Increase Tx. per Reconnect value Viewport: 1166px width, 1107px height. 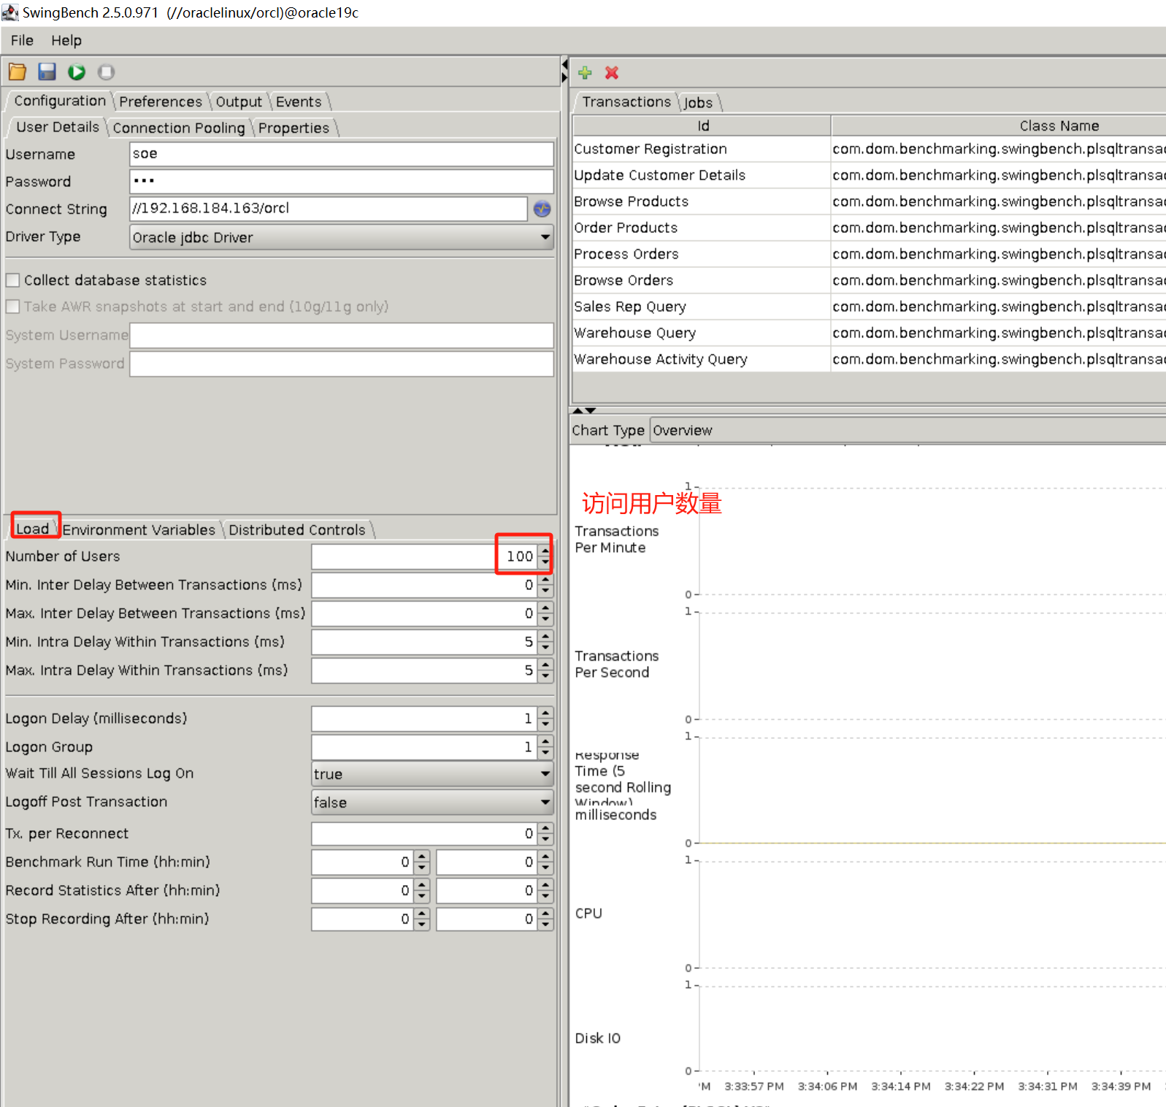[545, 828]
